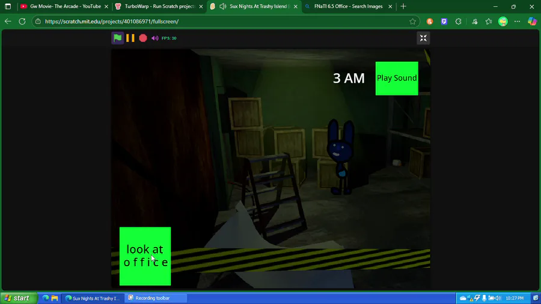541x304 pixels.
Task: Open the tab actions menu
Action: [8, 6]
